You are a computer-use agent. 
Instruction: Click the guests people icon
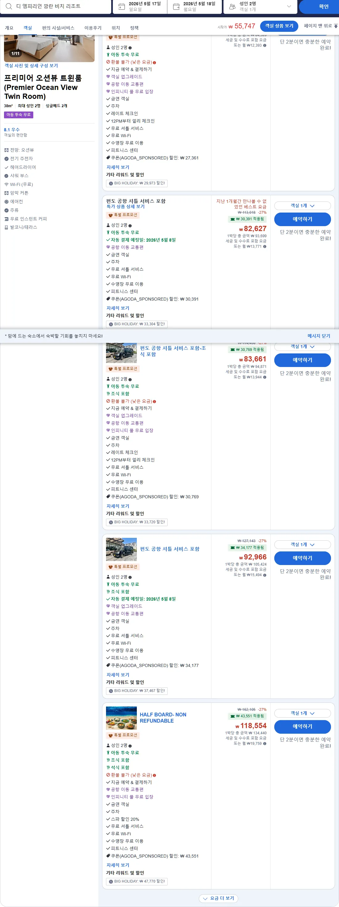tap(232, 6)
